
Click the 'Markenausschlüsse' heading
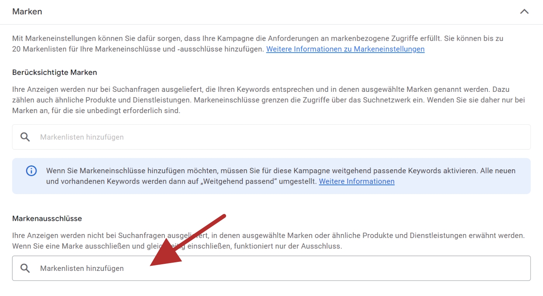(x=47, y=219)
